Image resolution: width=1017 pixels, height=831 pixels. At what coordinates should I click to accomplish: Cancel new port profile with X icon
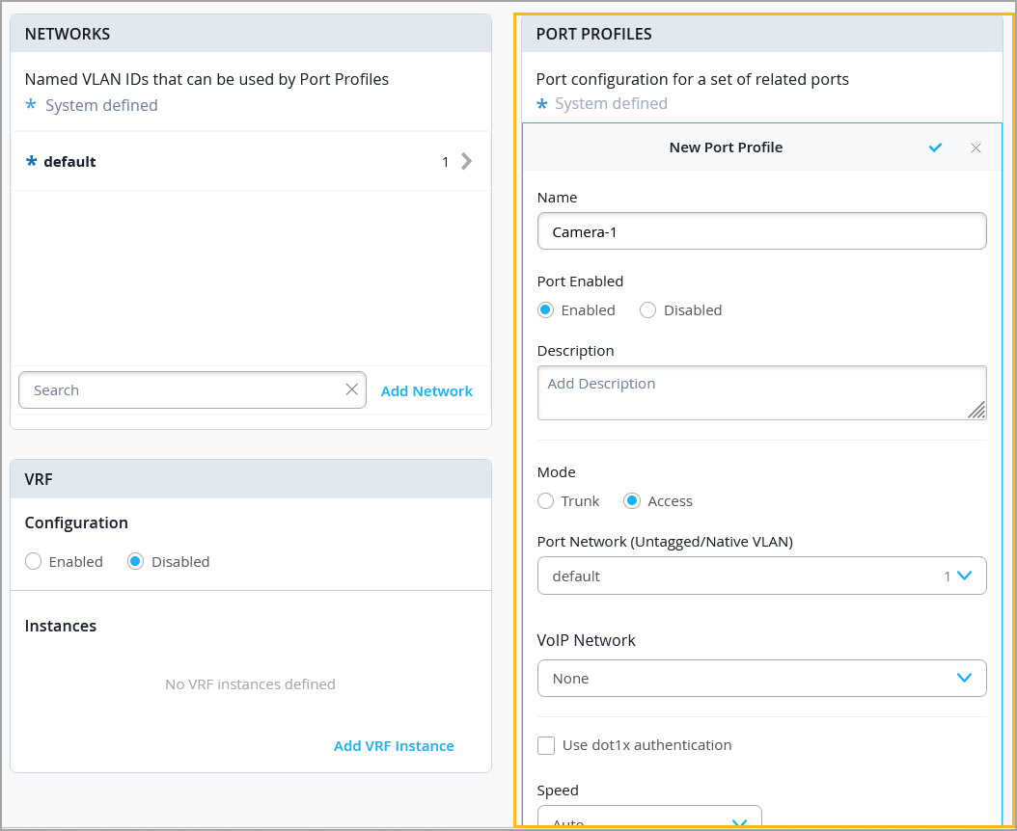(976, 147)
